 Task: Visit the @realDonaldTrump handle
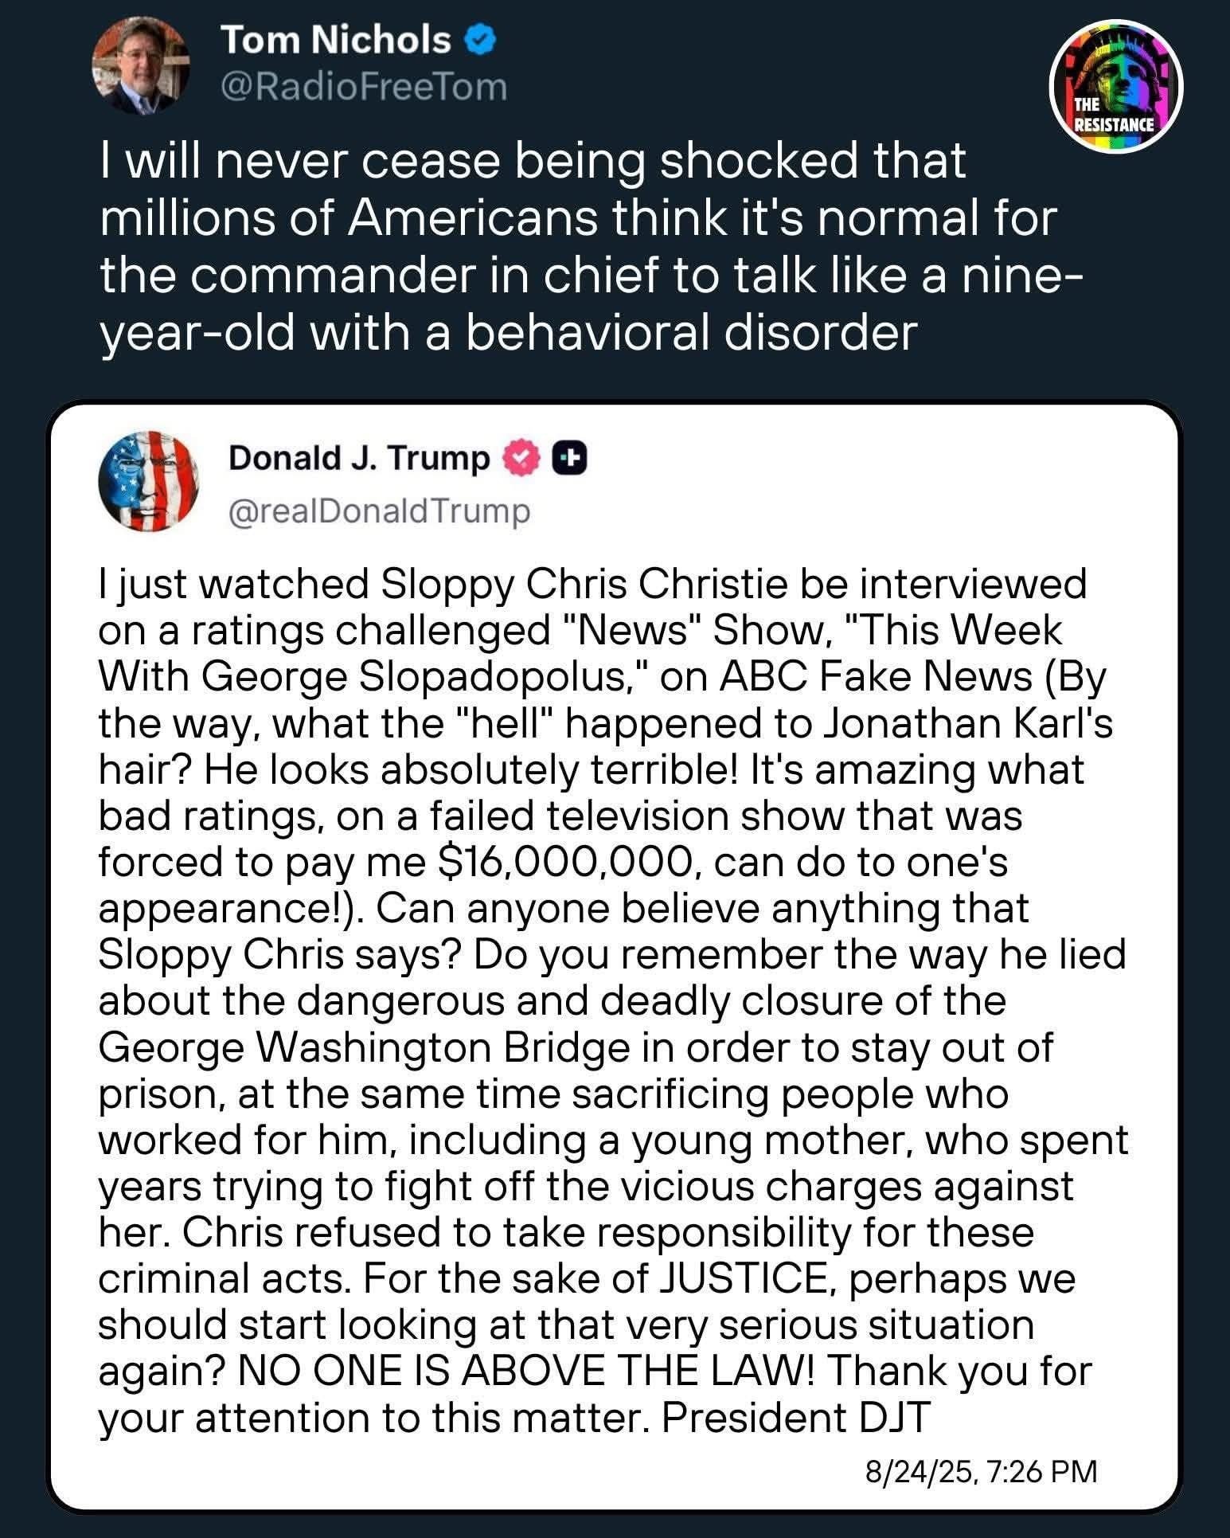click(x=379, y=511)
